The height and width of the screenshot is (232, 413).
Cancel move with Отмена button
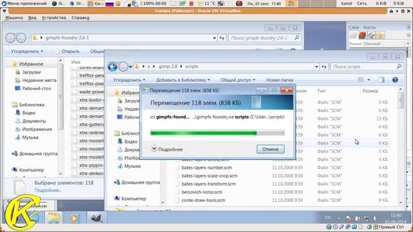pyautogui.click(x=270, y=149)
